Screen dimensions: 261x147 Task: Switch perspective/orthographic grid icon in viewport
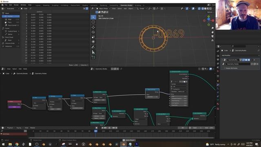pyautogui.click(x=212, y=40)
